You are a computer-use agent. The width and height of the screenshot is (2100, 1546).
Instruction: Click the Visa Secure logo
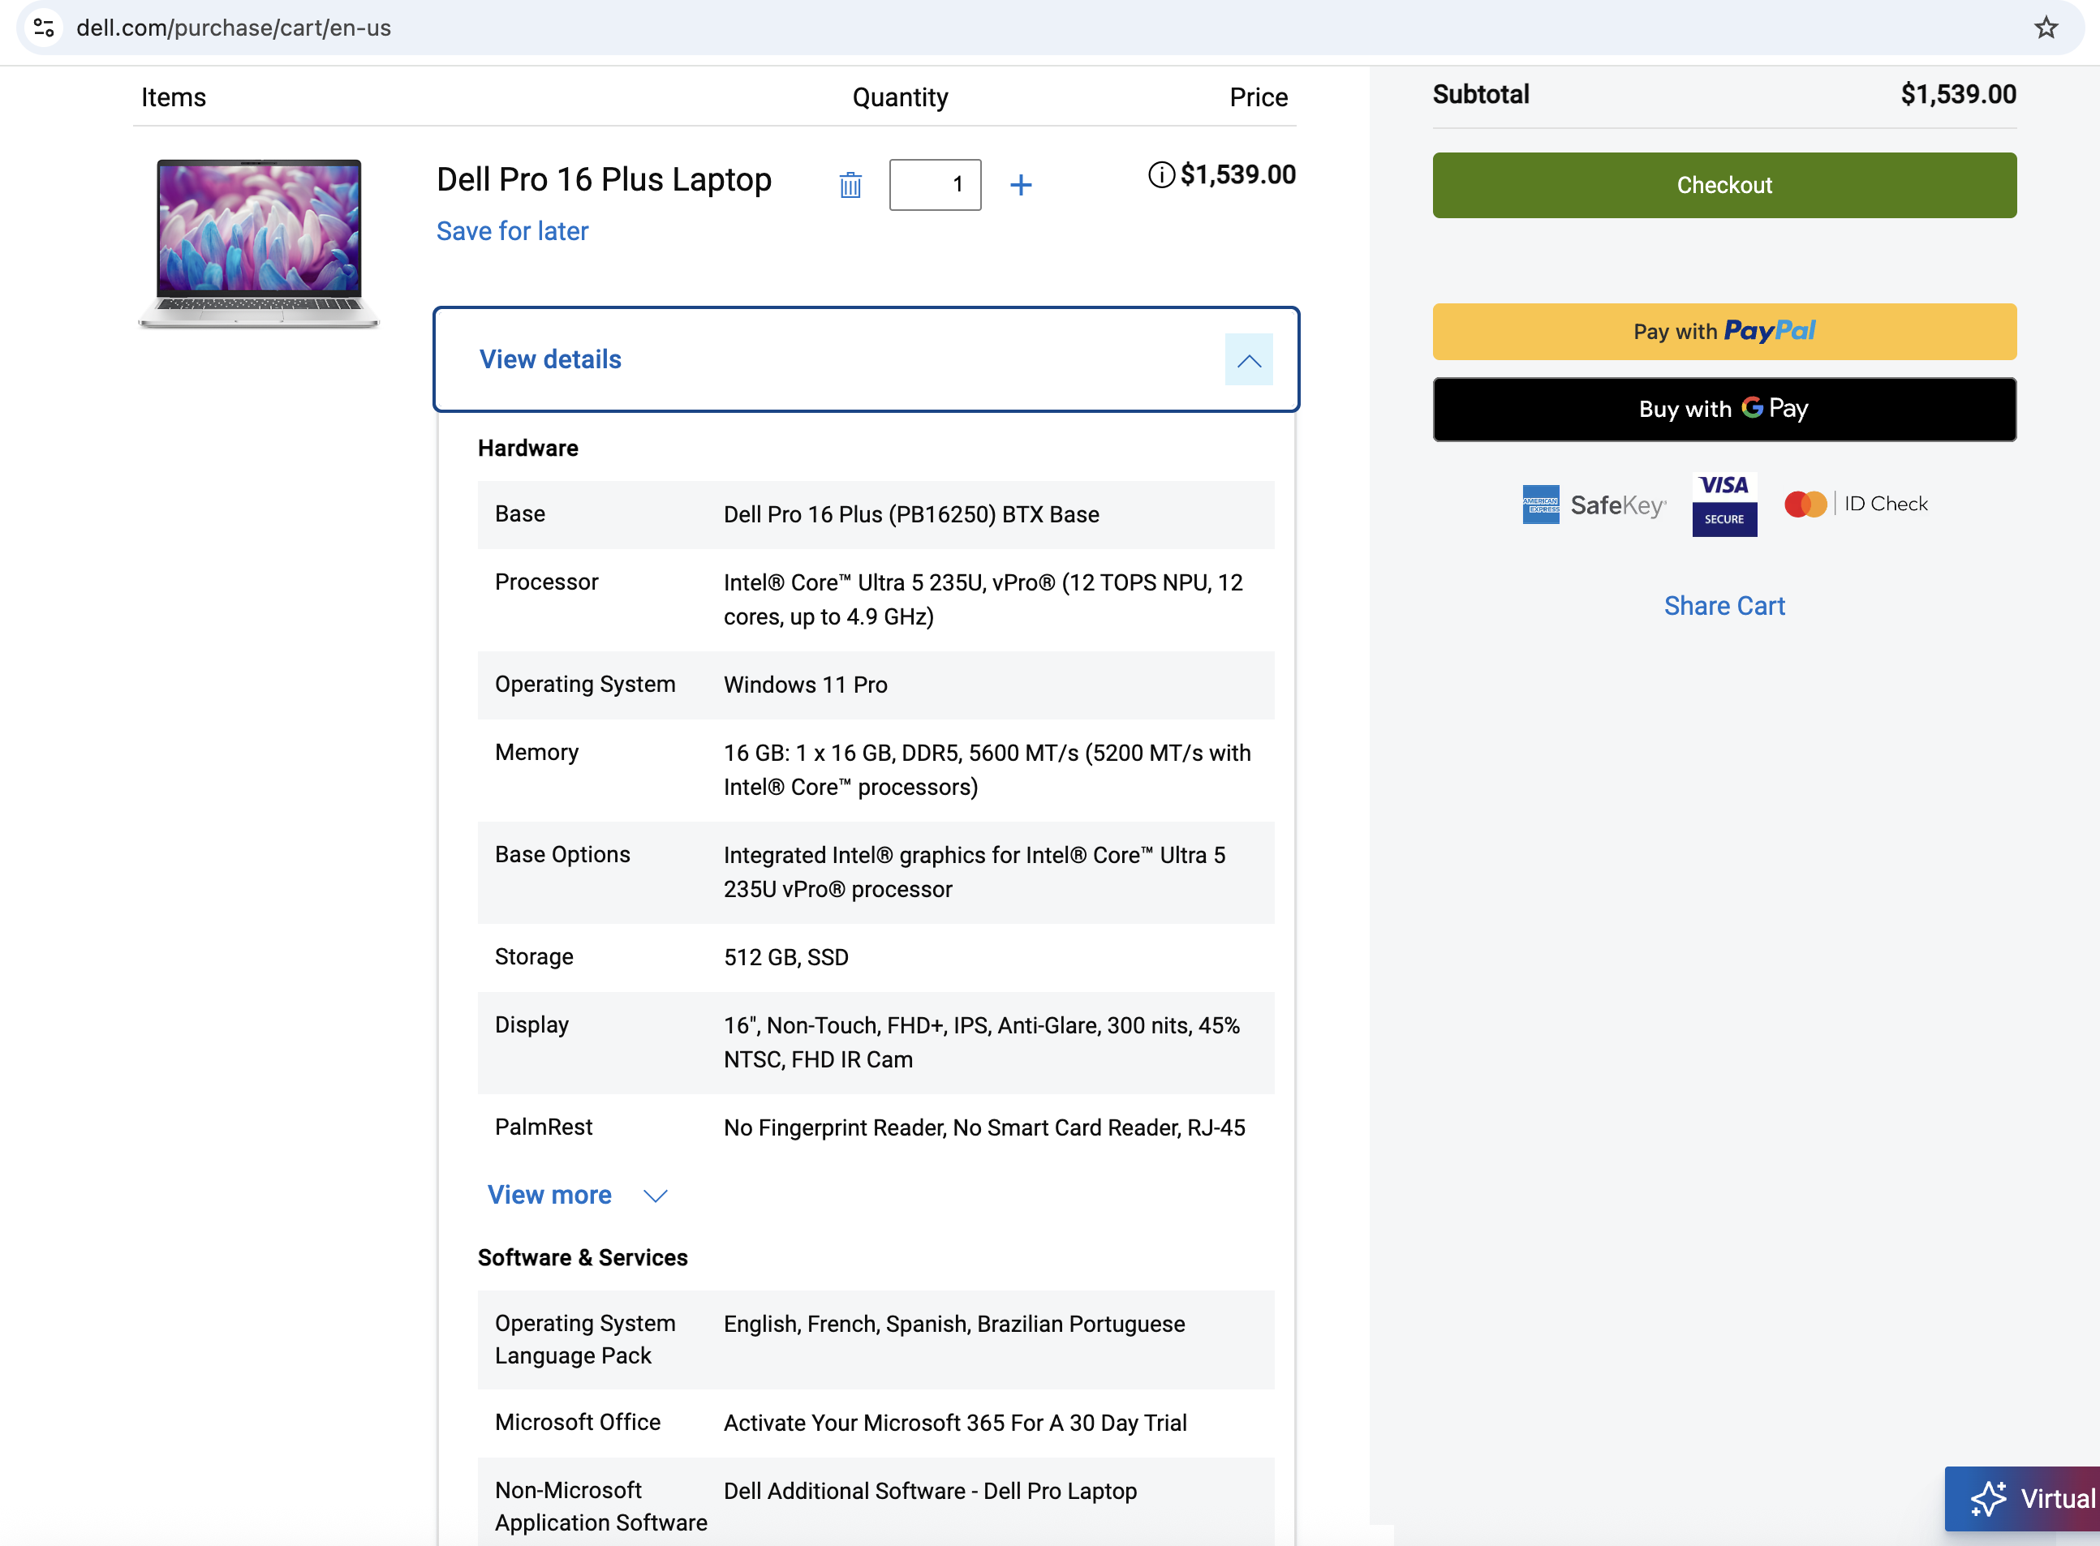(x=1723, y=505)
